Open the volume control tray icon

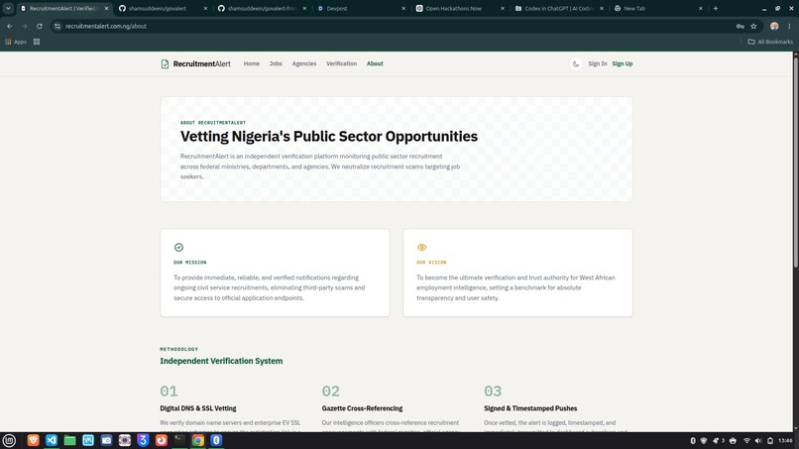pyautogui.click(x=758, y=441)
